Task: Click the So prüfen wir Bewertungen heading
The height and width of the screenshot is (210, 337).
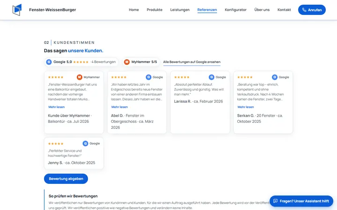Action: click(73, 196)
